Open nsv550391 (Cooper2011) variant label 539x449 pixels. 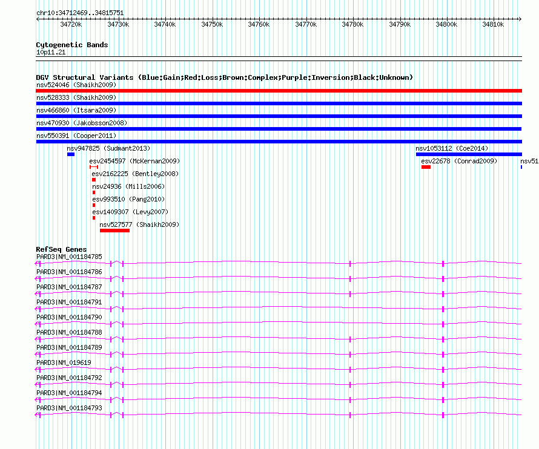(76, 136)
